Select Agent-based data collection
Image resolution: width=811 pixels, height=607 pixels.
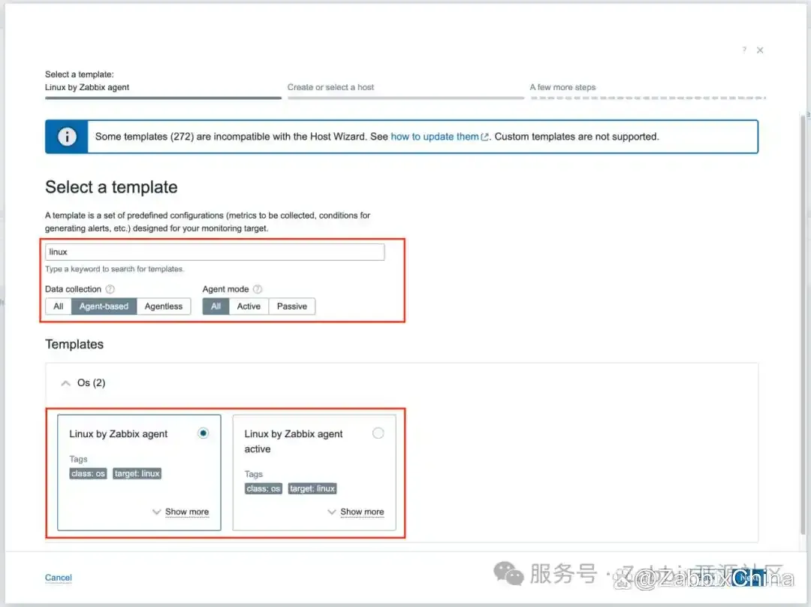pyautogui.click(x=104, y=307)
